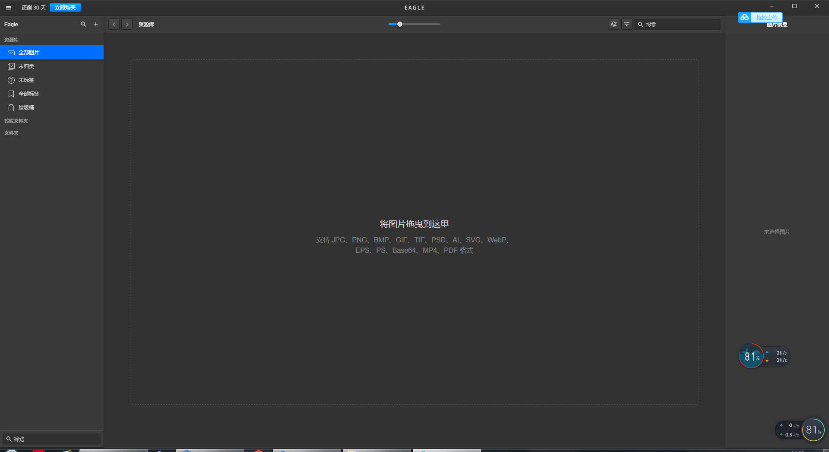Click the 未标签 question-mark icon
829x452 pixels.
(11, 80)
